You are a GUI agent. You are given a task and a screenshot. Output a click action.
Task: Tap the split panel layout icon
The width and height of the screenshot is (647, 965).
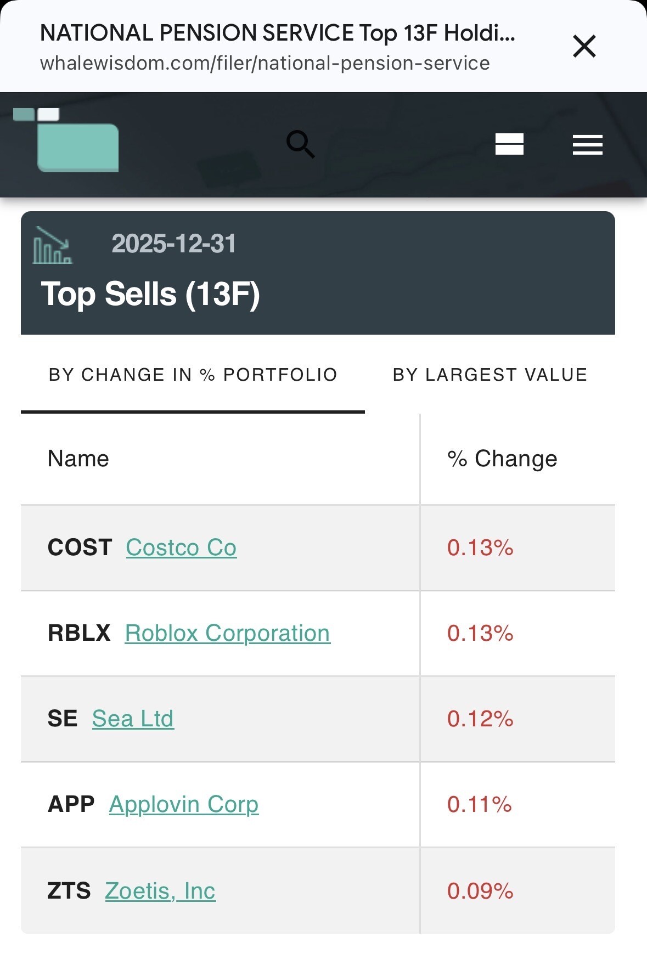point(509,144)
